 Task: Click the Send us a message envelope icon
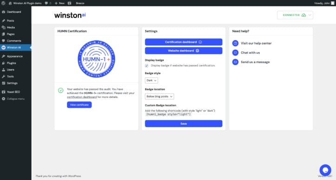coord(235,62)
